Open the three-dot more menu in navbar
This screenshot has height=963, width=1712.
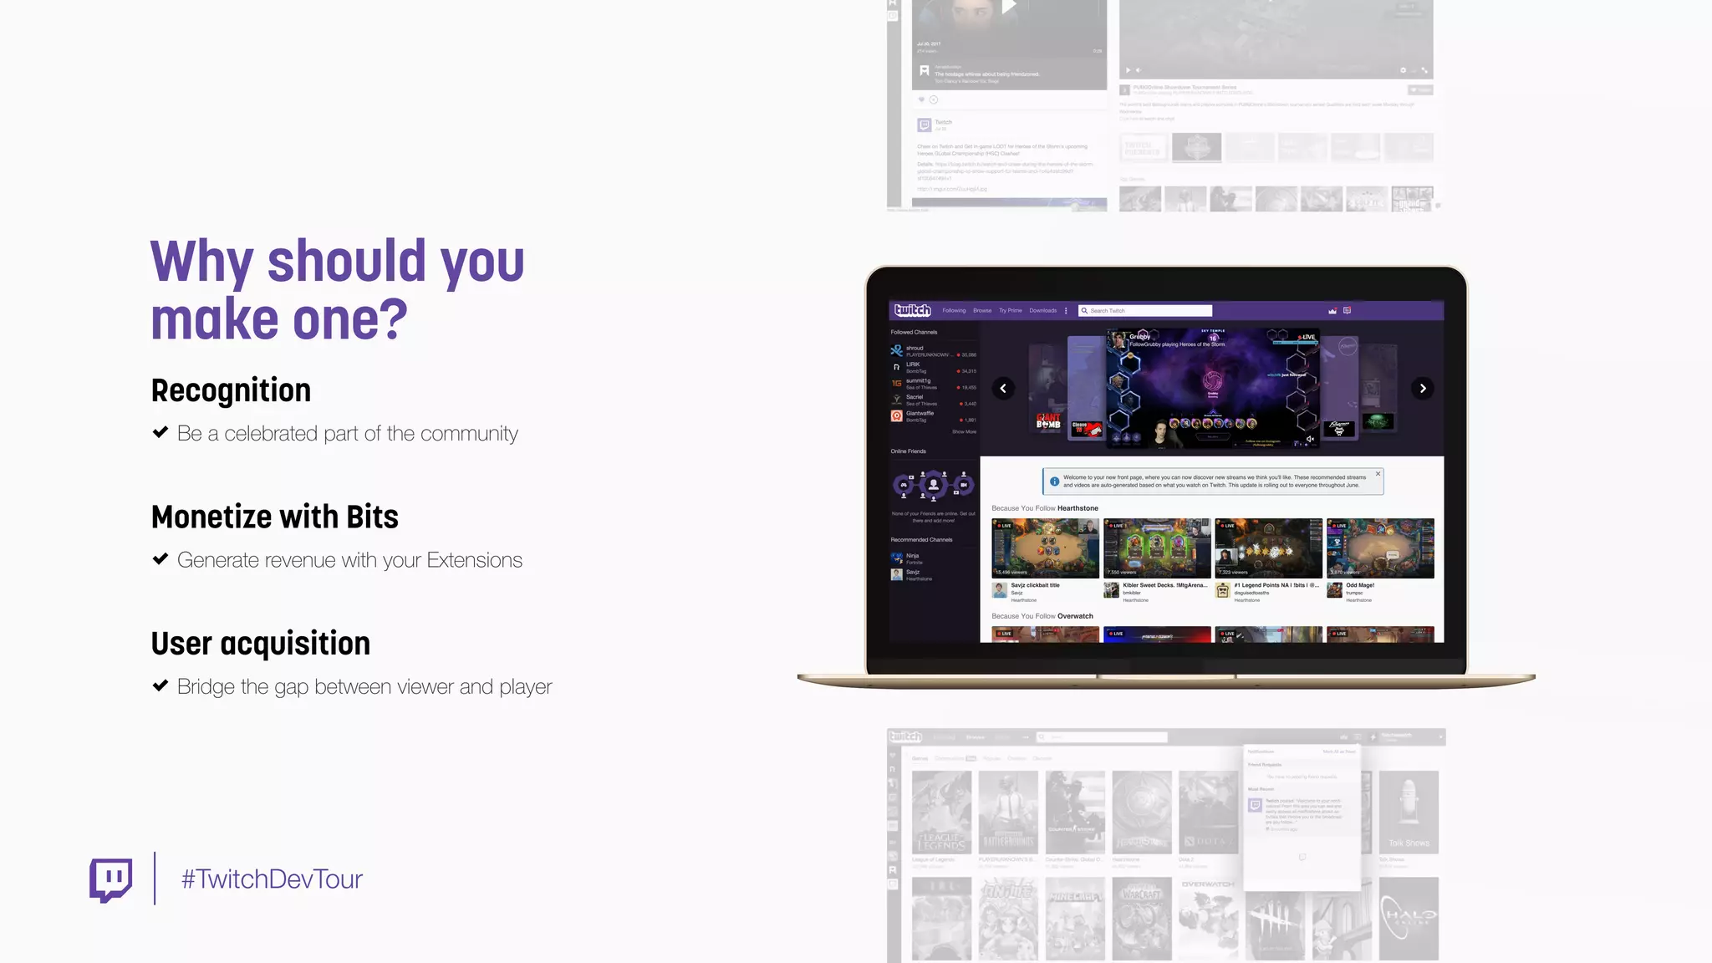coord(1066,310)
